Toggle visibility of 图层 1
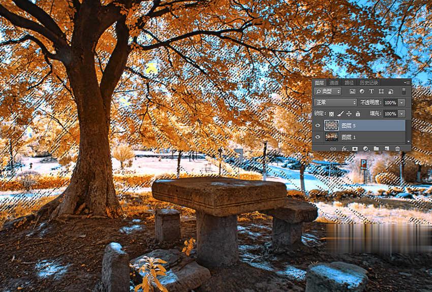This screenshot has height=292, width=432. 318,137
